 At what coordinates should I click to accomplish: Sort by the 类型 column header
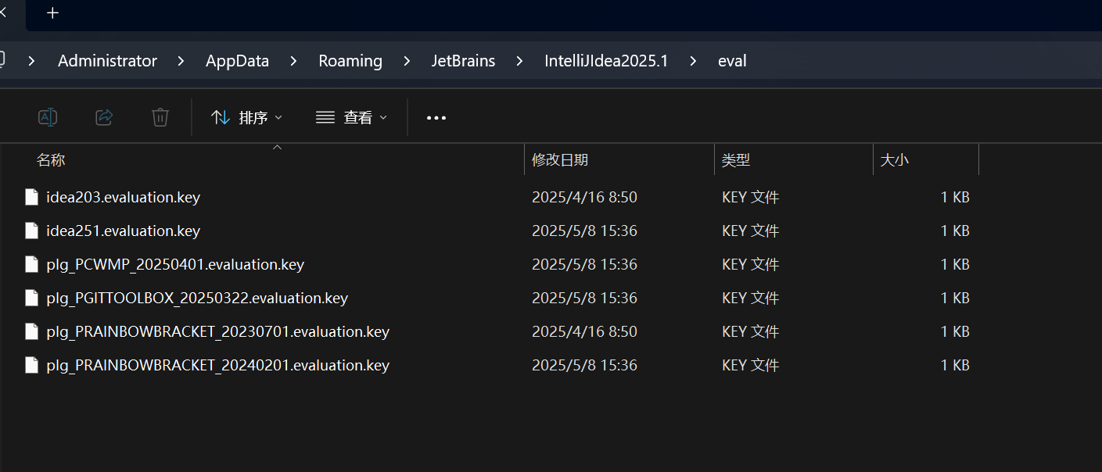(x=736, y=160)
